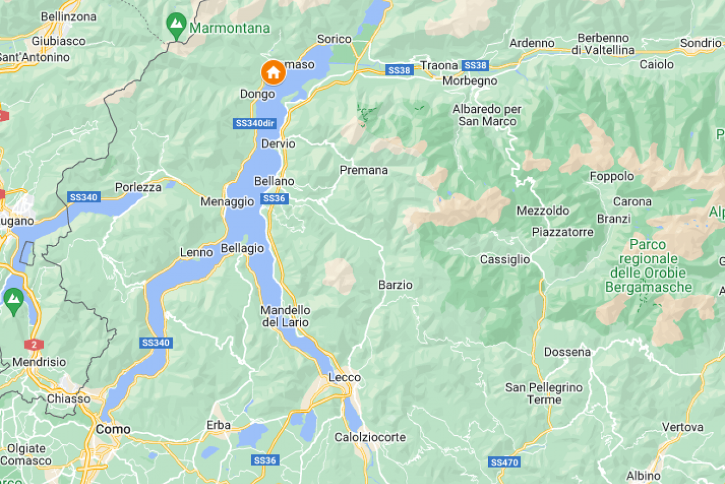Click the Premana village label
Screen dimensions: 725x484
[x=364, y=170]
